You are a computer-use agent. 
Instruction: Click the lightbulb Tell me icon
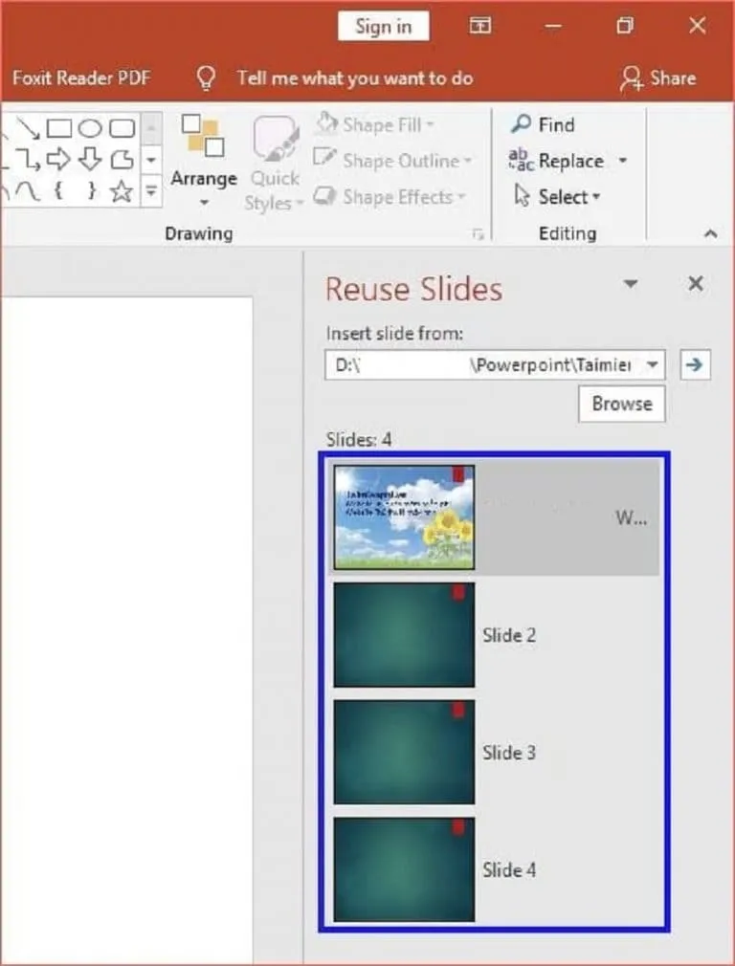pyautogui.click(x=206, y=78)
